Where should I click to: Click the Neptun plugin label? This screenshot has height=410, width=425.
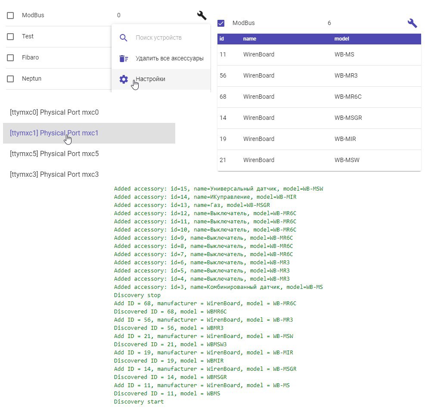[32, 79]
